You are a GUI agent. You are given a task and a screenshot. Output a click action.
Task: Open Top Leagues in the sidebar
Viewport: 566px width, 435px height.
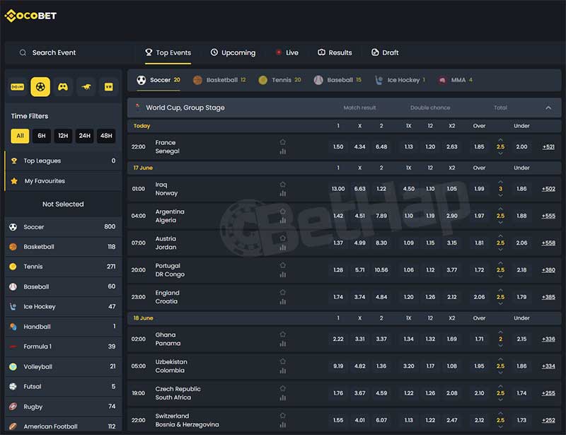coord(64,161)
